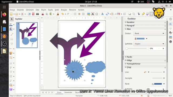This screenshot has height=97, width=173.
Task: Click the Undo arrow icon
Action: pos(62,14)
